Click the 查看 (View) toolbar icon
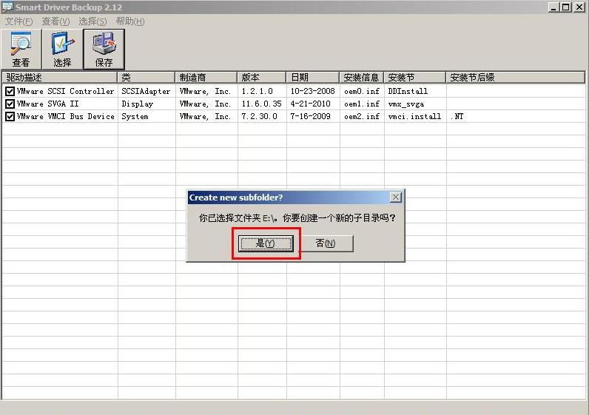 click(x=21, y=50)
